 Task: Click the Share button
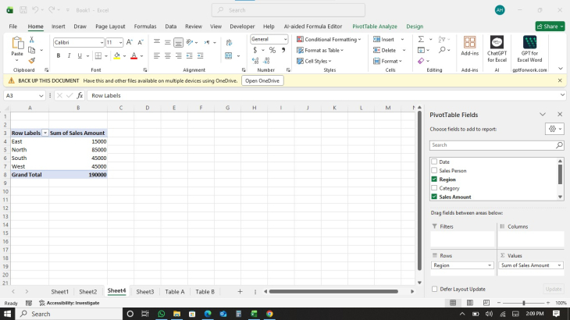click(550, 26)
